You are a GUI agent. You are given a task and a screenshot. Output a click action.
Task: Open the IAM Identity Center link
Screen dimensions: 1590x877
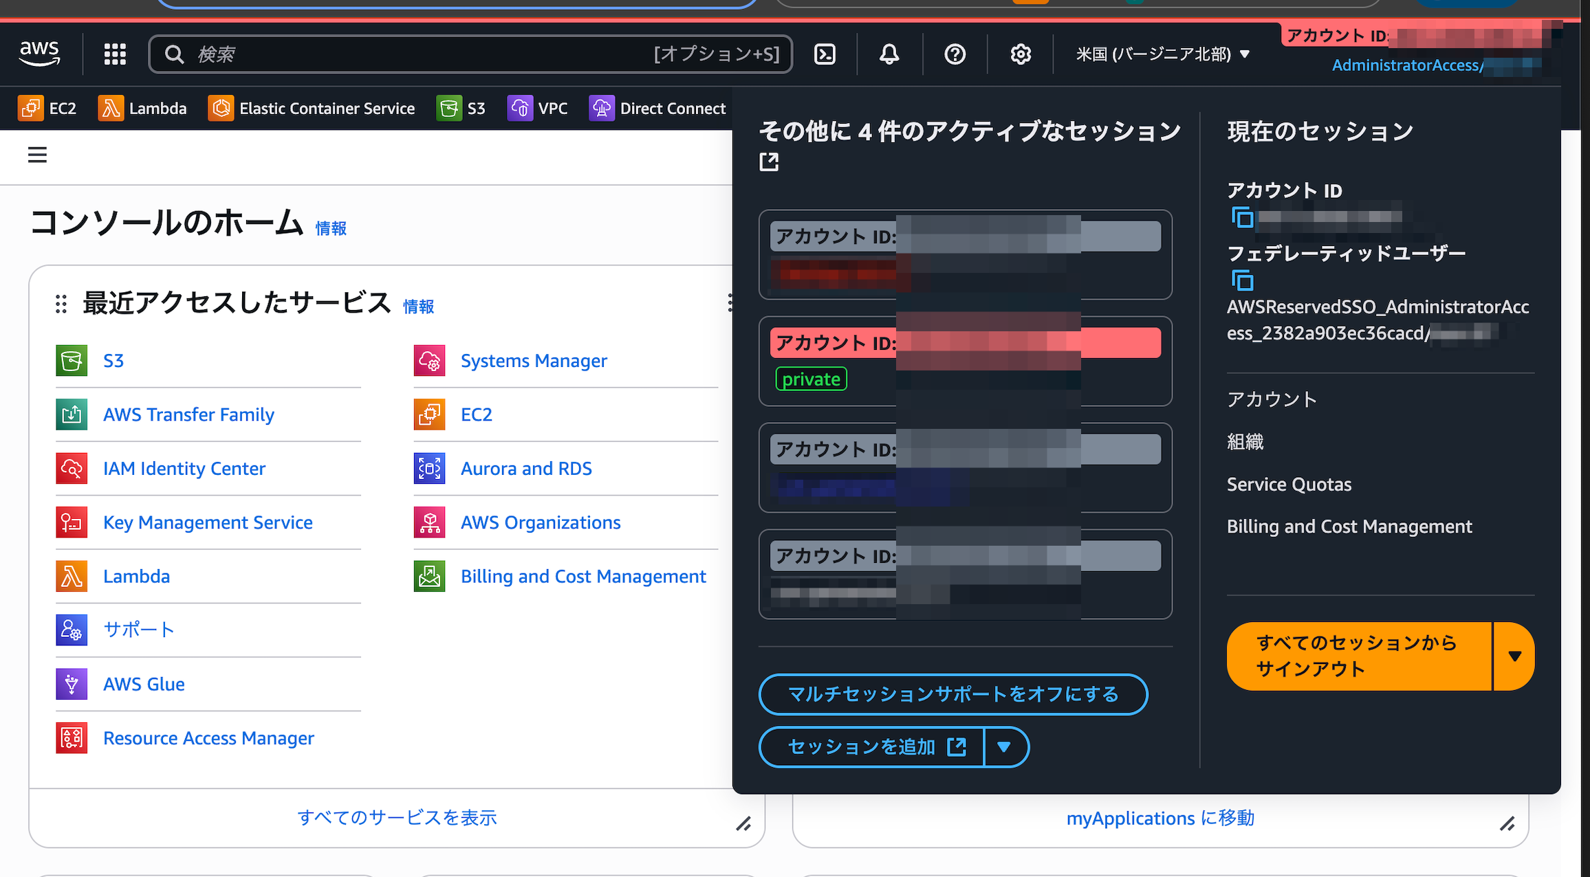[184, 469]
